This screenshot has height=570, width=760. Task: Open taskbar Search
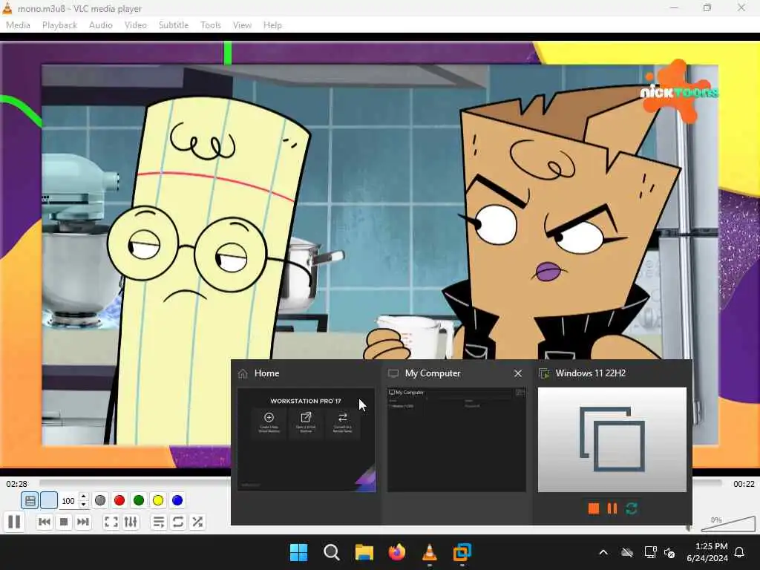(x=332, y=552)
